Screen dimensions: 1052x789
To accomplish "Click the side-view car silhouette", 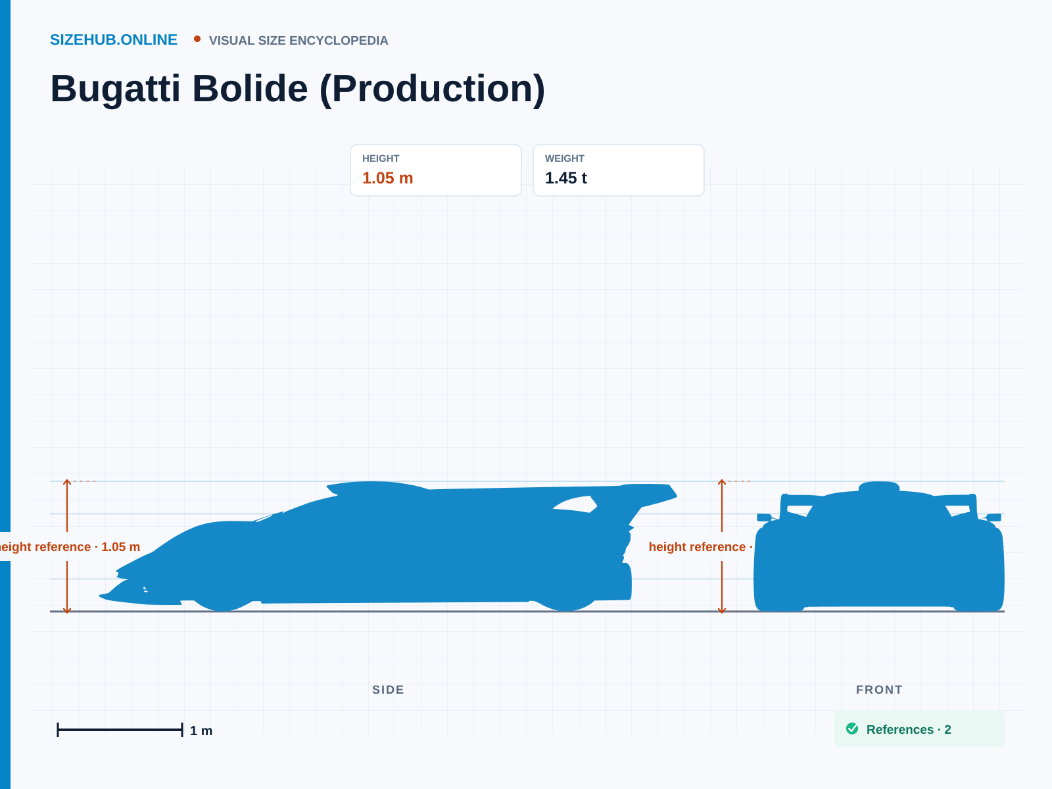I will tap(388, 546).
